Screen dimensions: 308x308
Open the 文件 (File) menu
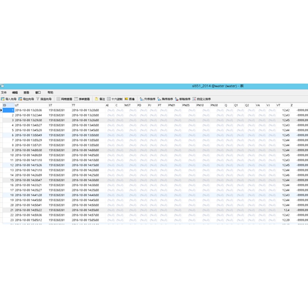pos(3,92)
